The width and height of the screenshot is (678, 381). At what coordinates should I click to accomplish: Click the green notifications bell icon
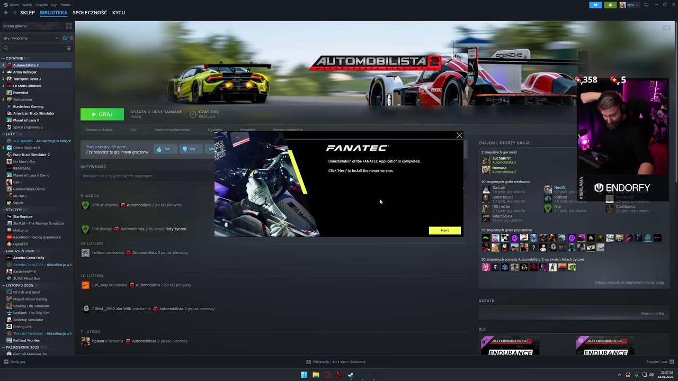point(610,5)
